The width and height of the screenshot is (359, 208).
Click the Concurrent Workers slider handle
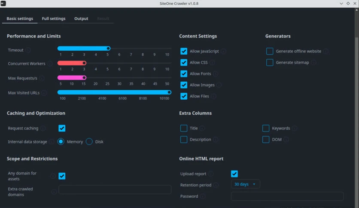tap(84, 63)
